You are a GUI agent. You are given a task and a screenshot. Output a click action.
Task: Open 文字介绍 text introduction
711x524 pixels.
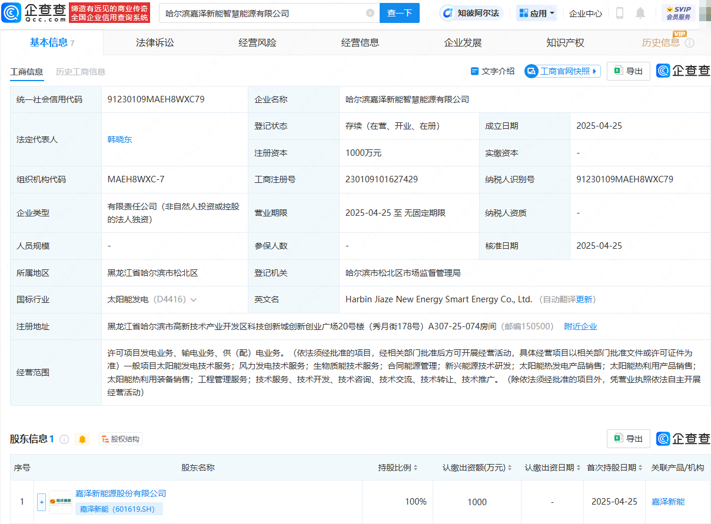point(493,71)
